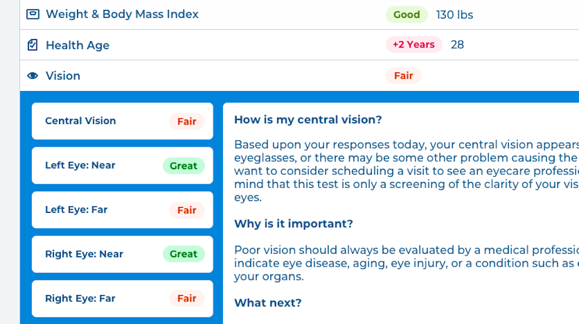This screenshot has width=579, height=324.
Task: Click the scale icon beside Weight & Body Mass Index
Action: tap(33, 14)
